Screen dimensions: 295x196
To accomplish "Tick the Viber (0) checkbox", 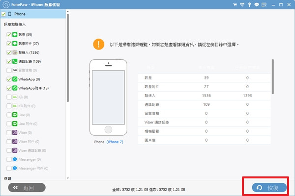I will pyautogui.click(x=9, y=133).
